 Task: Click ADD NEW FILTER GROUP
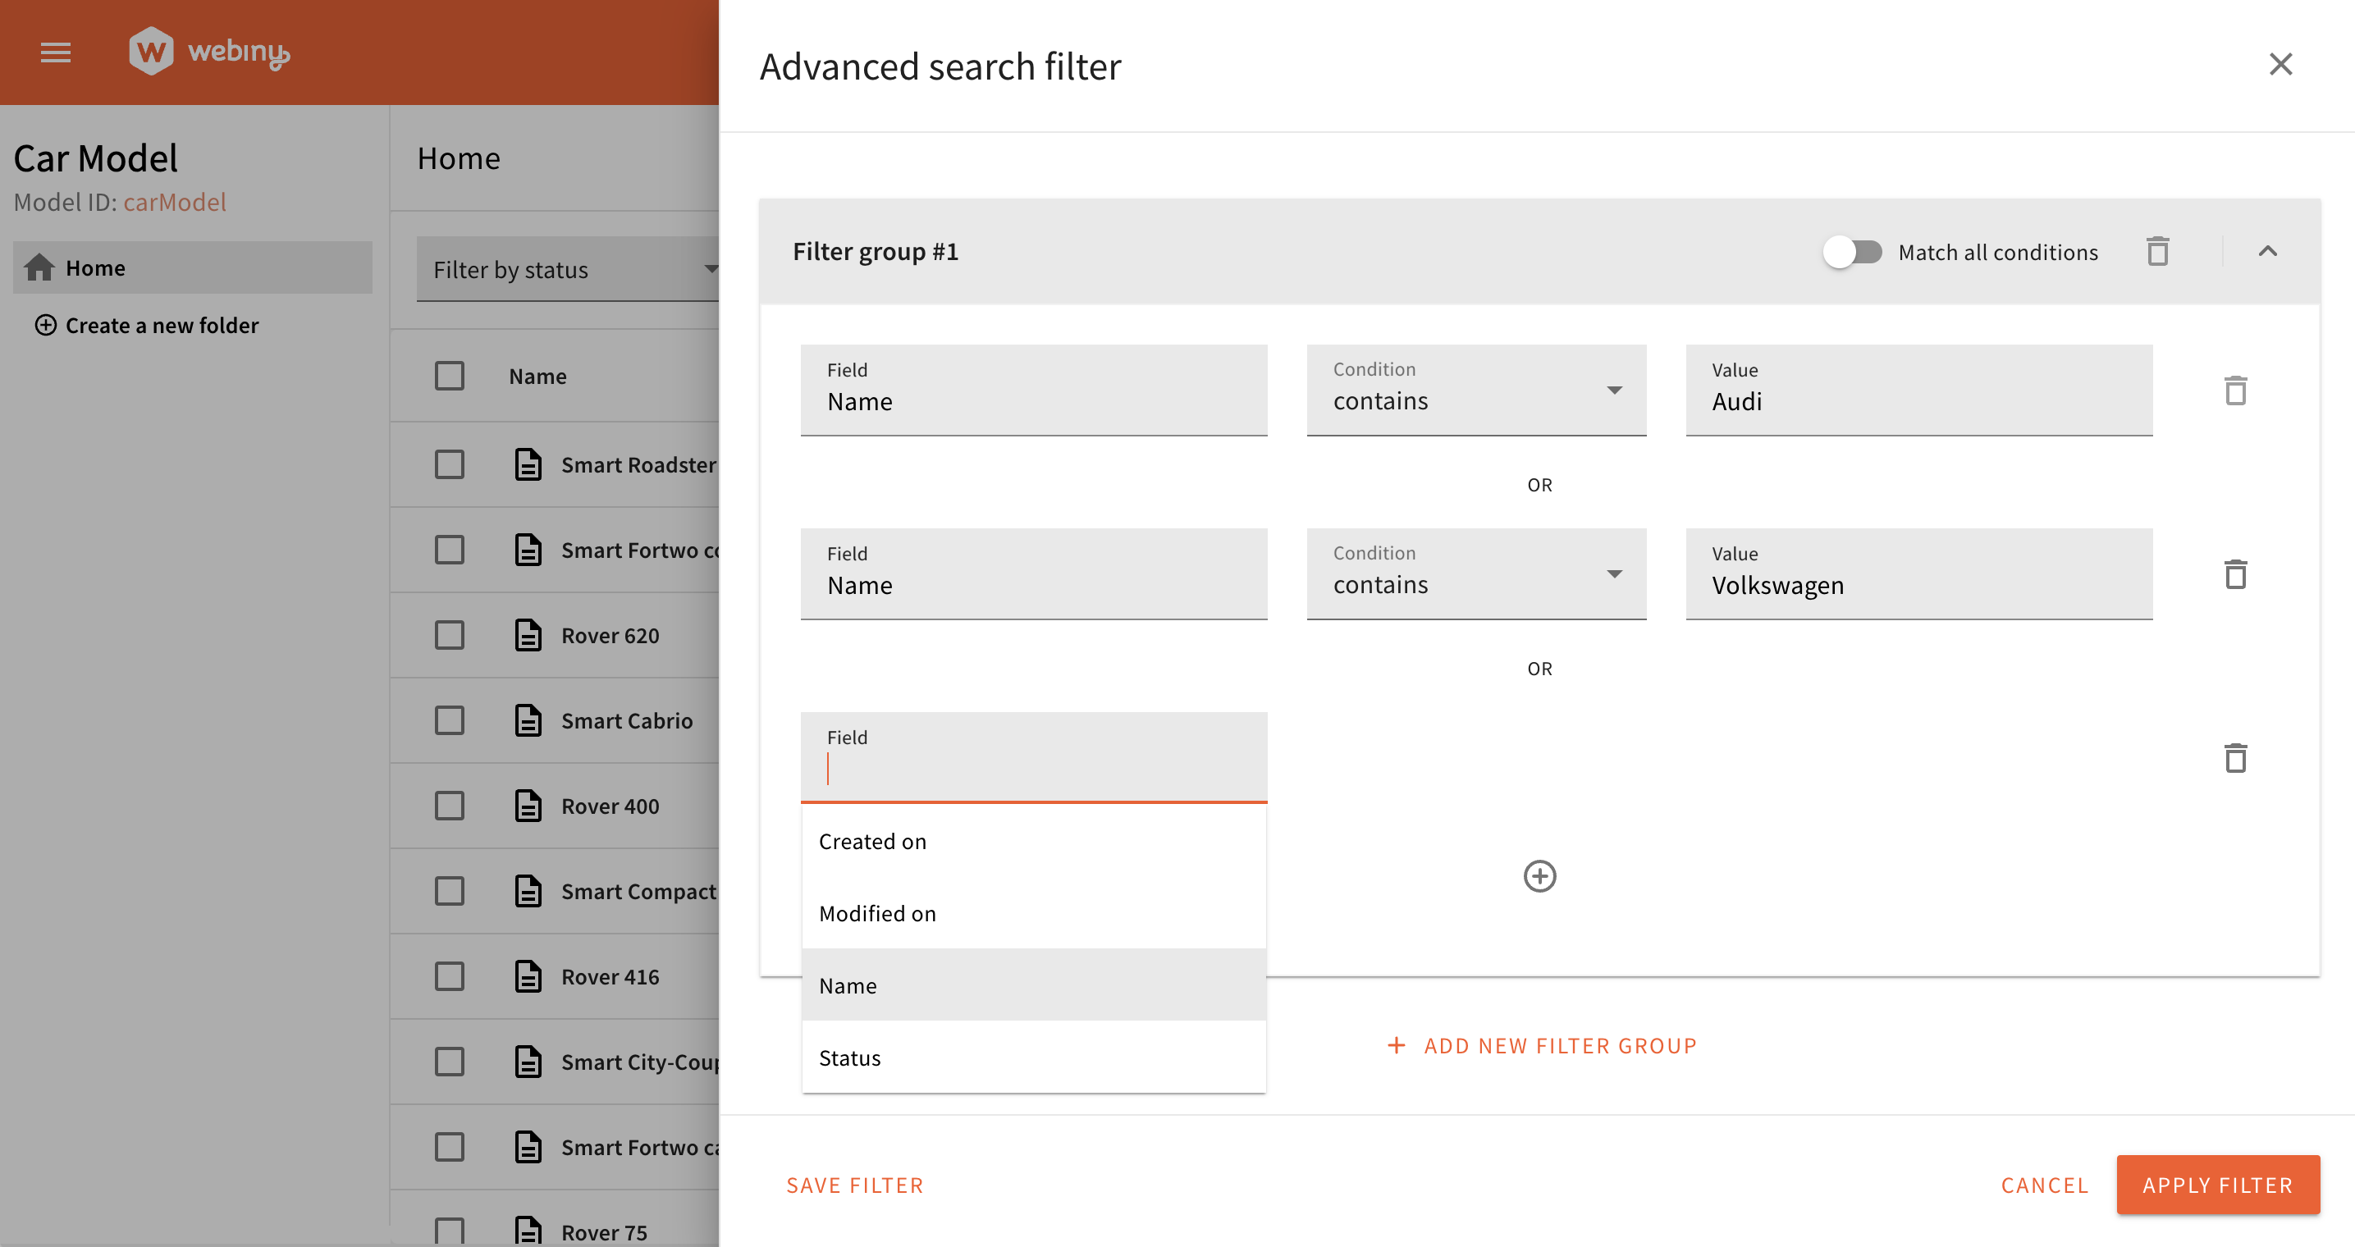coord(1541,1045)
